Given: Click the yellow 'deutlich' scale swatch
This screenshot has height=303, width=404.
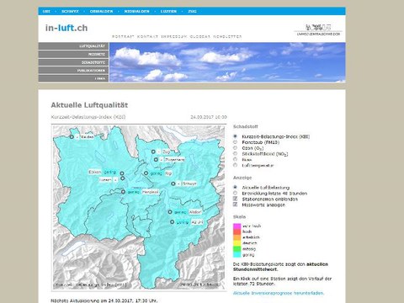Looking at the screenshot, I should (237, 243).
